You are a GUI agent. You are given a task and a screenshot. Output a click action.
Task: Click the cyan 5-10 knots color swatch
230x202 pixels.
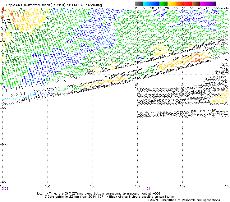click(x=147, y=4)
